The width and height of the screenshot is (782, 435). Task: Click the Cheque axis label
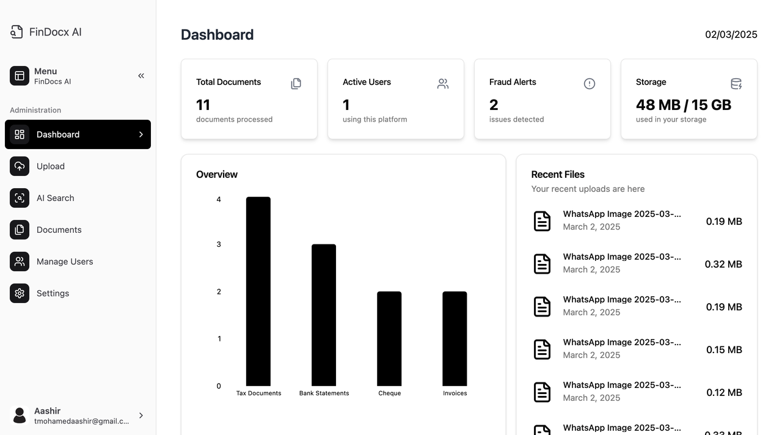pos(389,393)
